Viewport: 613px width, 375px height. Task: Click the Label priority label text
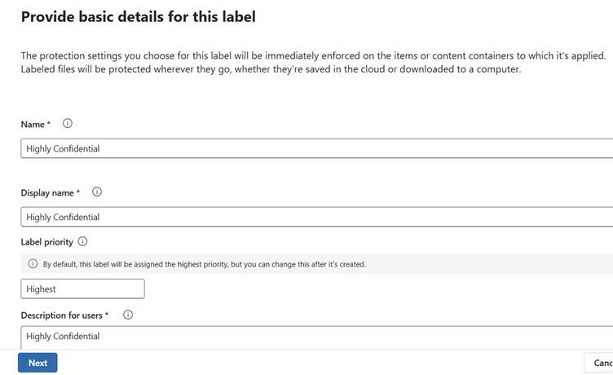pyautogui.click(x=47, y=242)
